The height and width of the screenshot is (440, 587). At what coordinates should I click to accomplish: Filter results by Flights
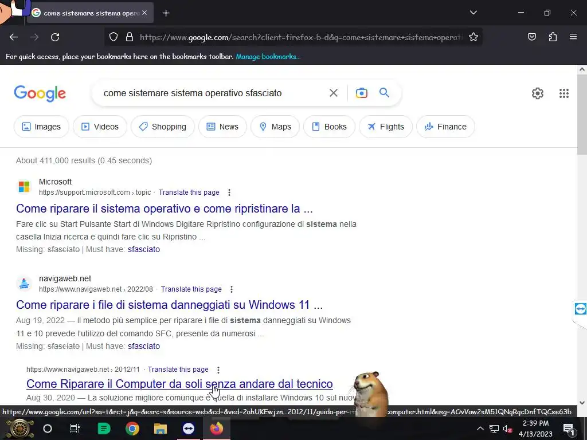pyautogui.click(x=386, y=127)
